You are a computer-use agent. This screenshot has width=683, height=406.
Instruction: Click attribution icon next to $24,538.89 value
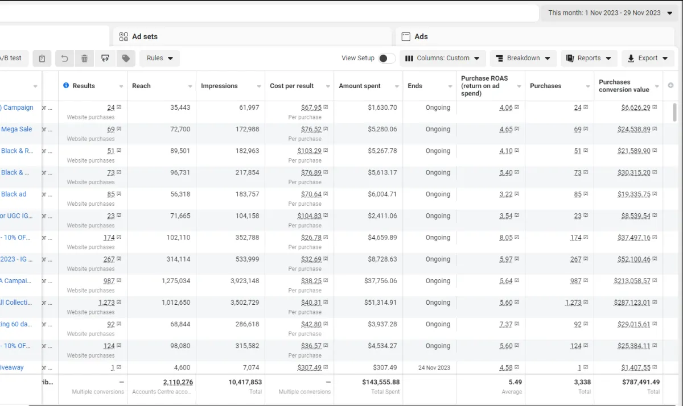click(x=655, y=129)
